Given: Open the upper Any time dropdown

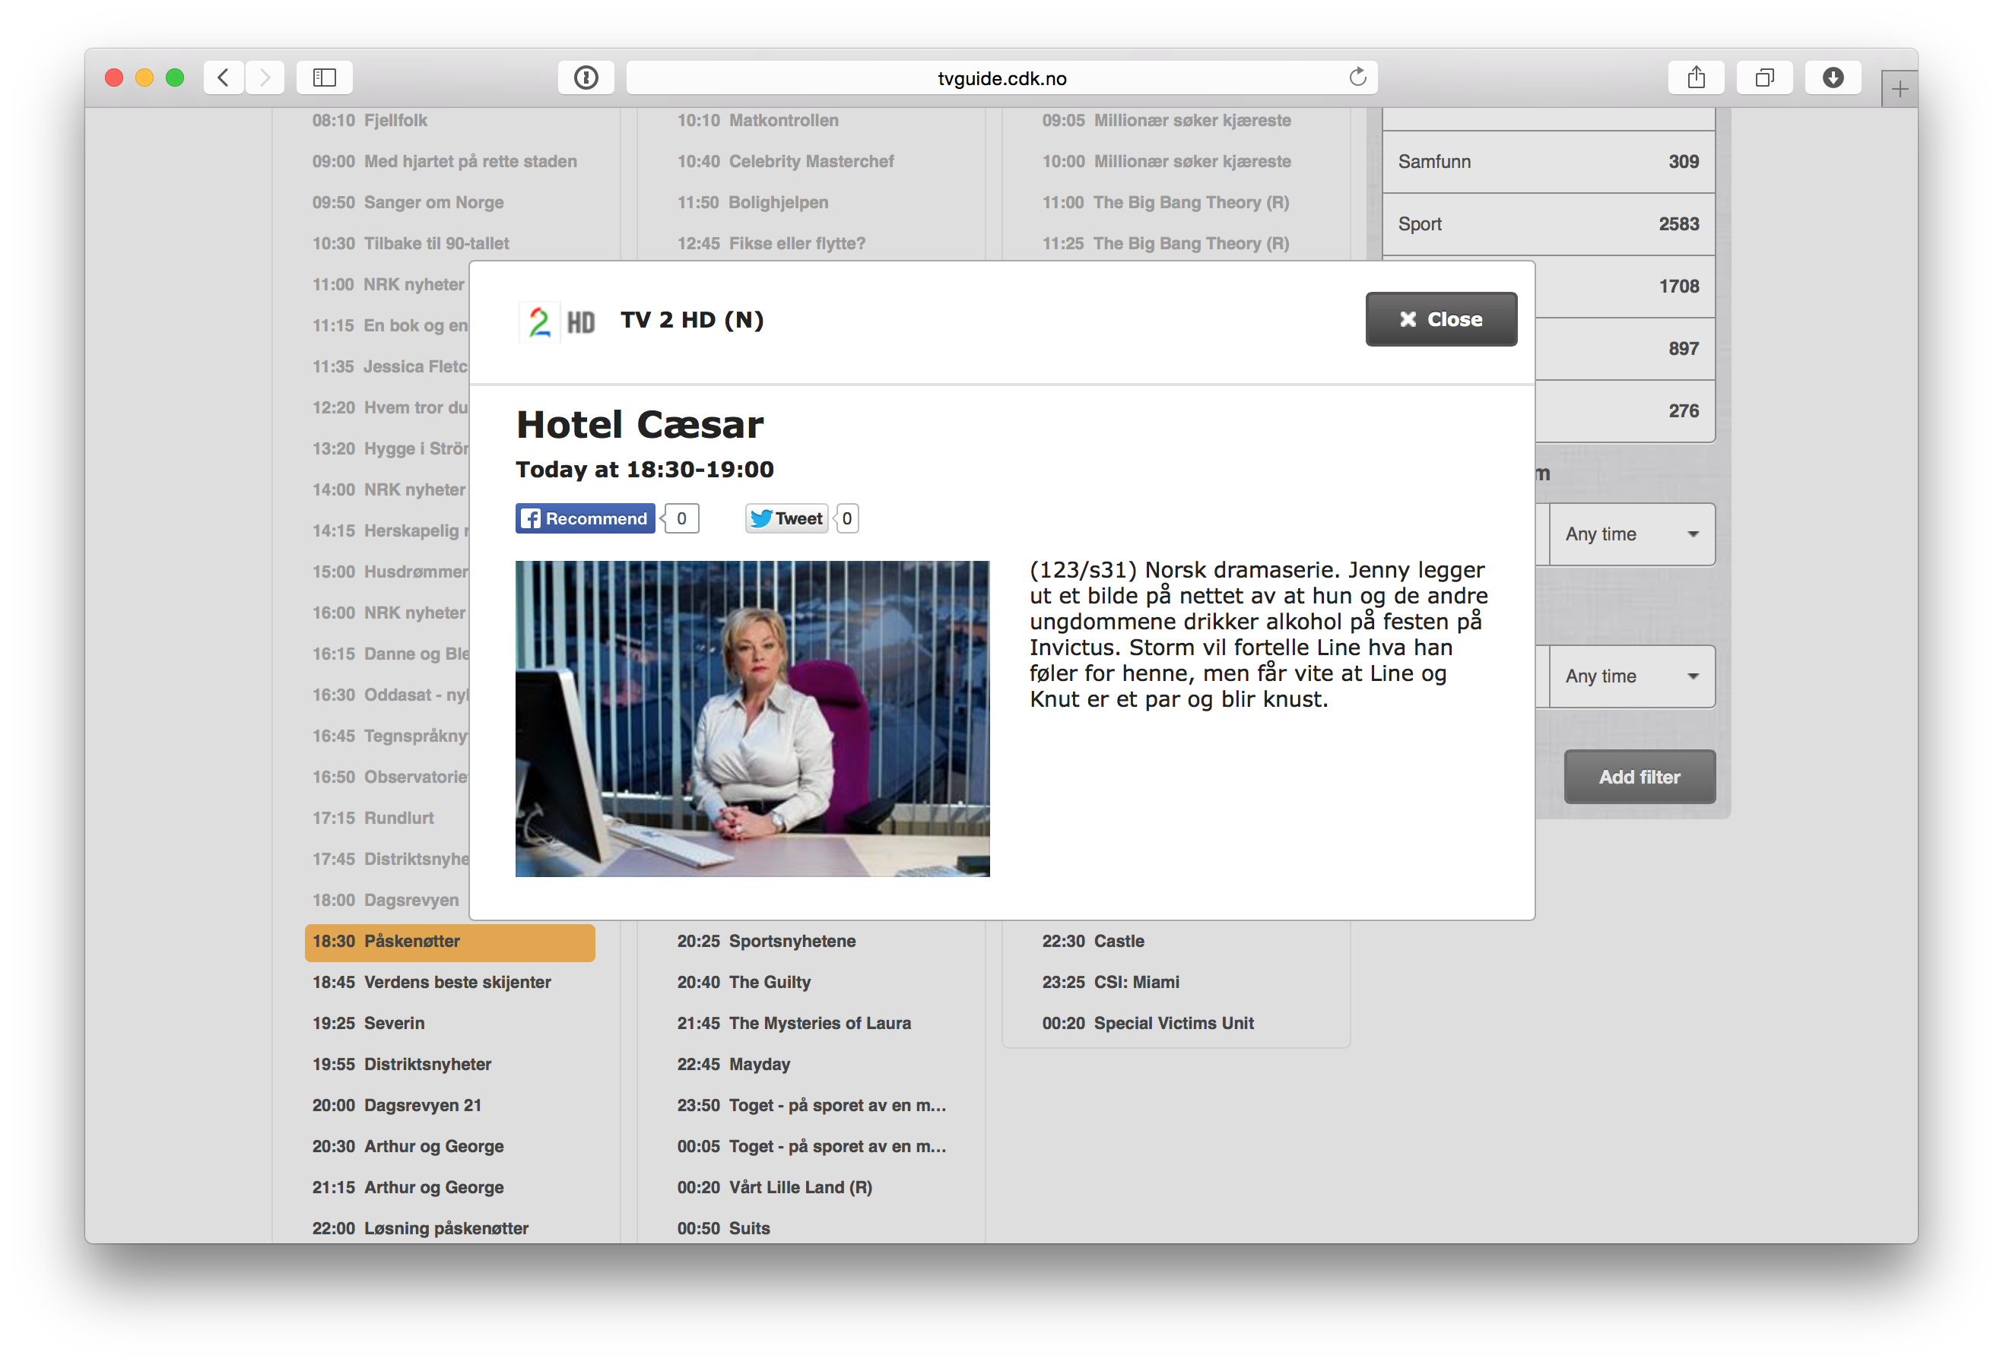Looking at the screenshot, I should click(x=1630, y=534).
